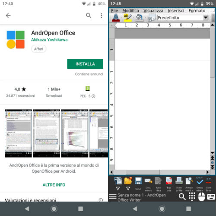216x216 pixels.
Task: Tap the green INSTALLA button
Action: (85, 64)
